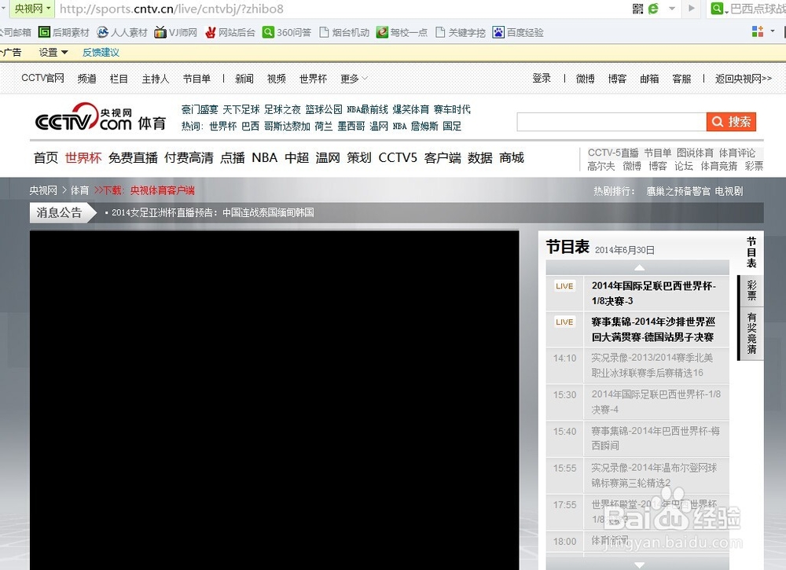Select 免费直播 in main navigation
This screenshot has height=570, width=786.
133,158
